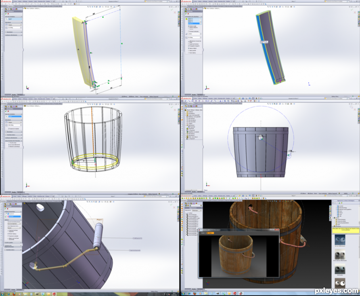Open Fichier menu in stave revolve window

pos(15,1)
